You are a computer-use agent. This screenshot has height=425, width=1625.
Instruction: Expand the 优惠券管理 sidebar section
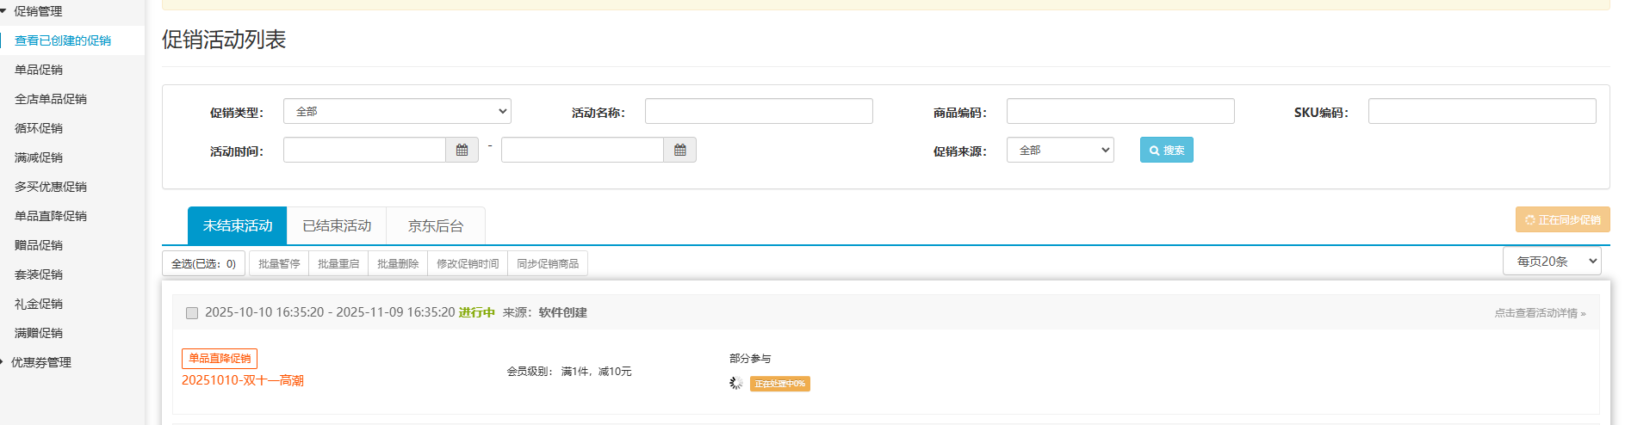[x=40, y=362]
